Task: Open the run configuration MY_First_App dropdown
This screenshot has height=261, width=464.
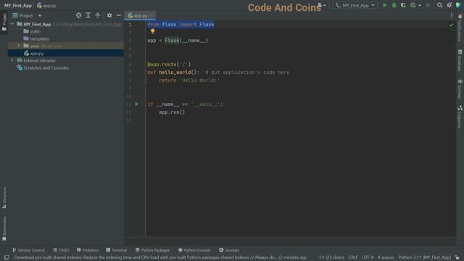Action: 355,5
